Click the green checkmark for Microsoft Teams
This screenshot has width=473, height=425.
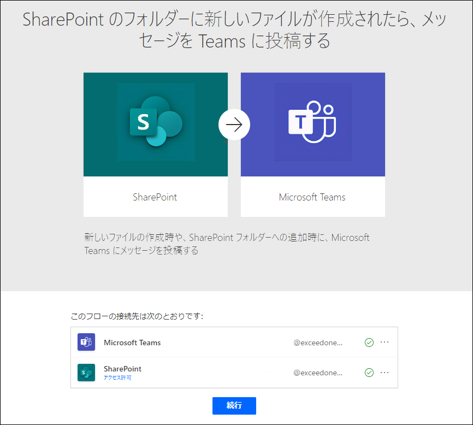[x=369, y=343]
